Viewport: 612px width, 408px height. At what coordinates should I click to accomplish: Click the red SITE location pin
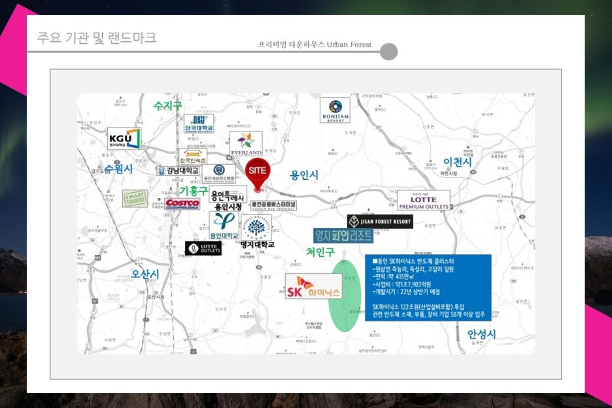tap(257, 174)
